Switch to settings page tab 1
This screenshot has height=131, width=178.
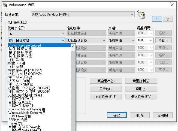point(157,19)
